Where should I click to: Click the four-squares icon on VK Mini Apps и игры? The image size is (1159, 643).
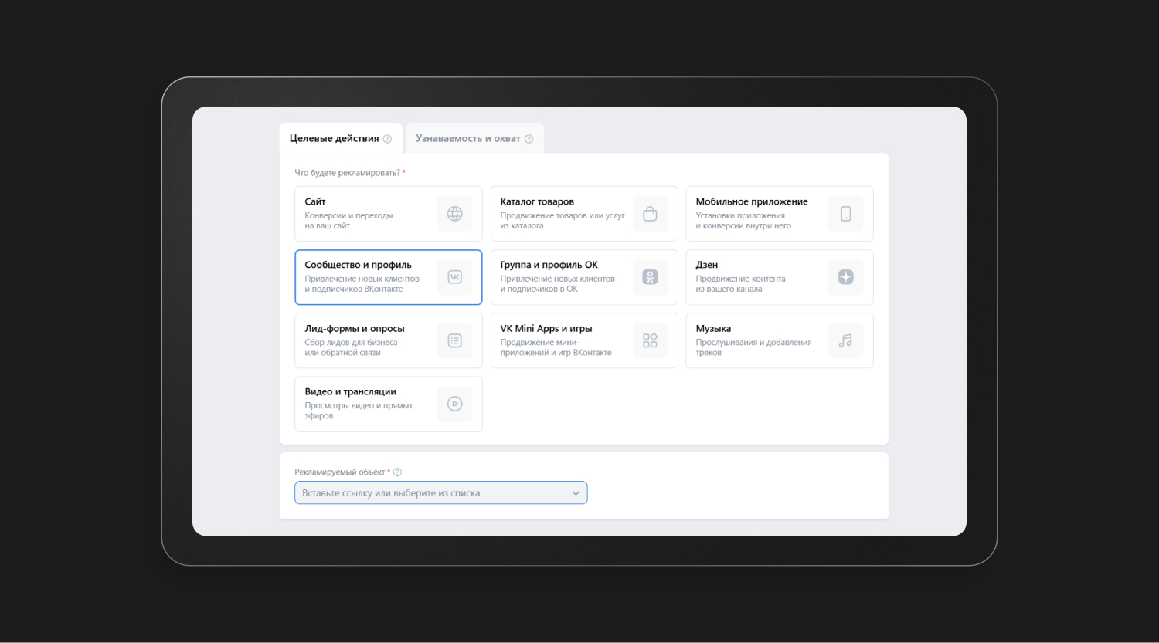coord(651,340)
